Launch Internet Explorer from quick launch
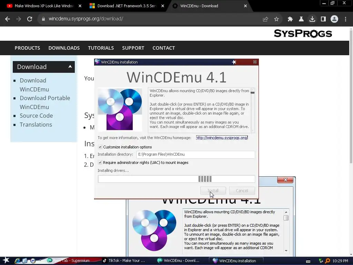Viewport: 353px width, 265px height. [17, 261]
